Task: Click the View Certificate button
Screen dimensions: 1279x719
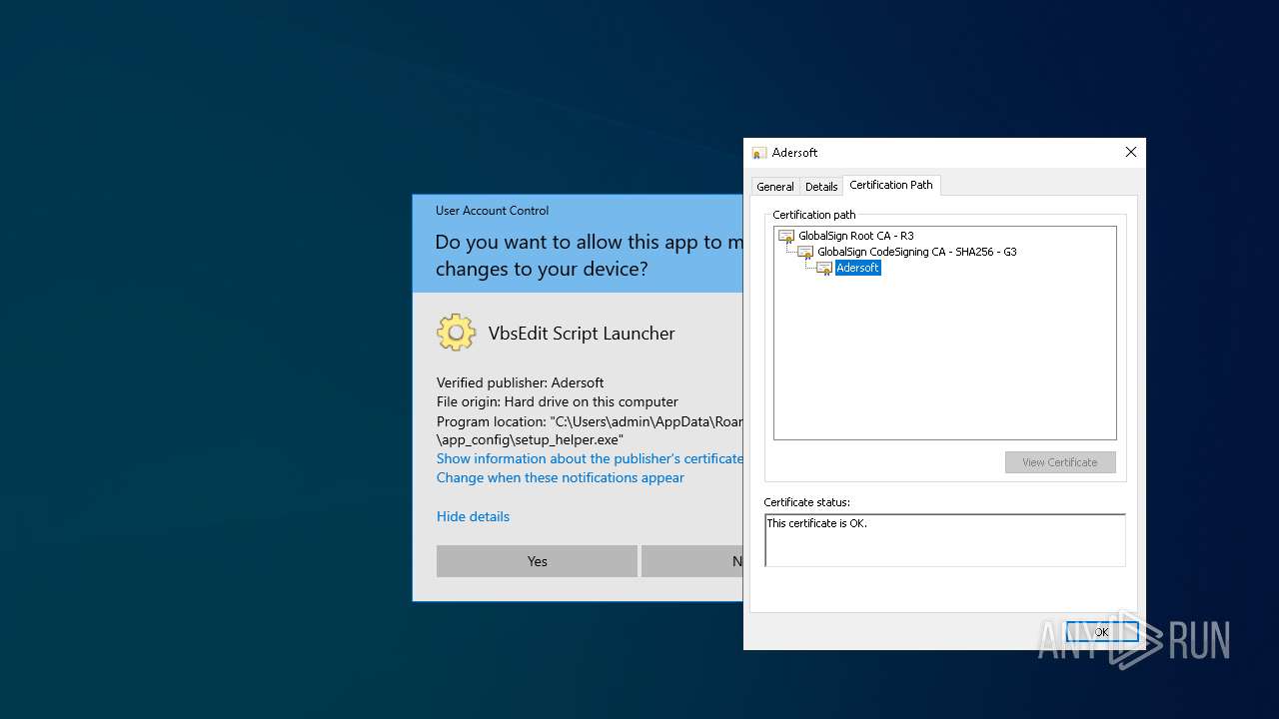Action: point(1060,462)
